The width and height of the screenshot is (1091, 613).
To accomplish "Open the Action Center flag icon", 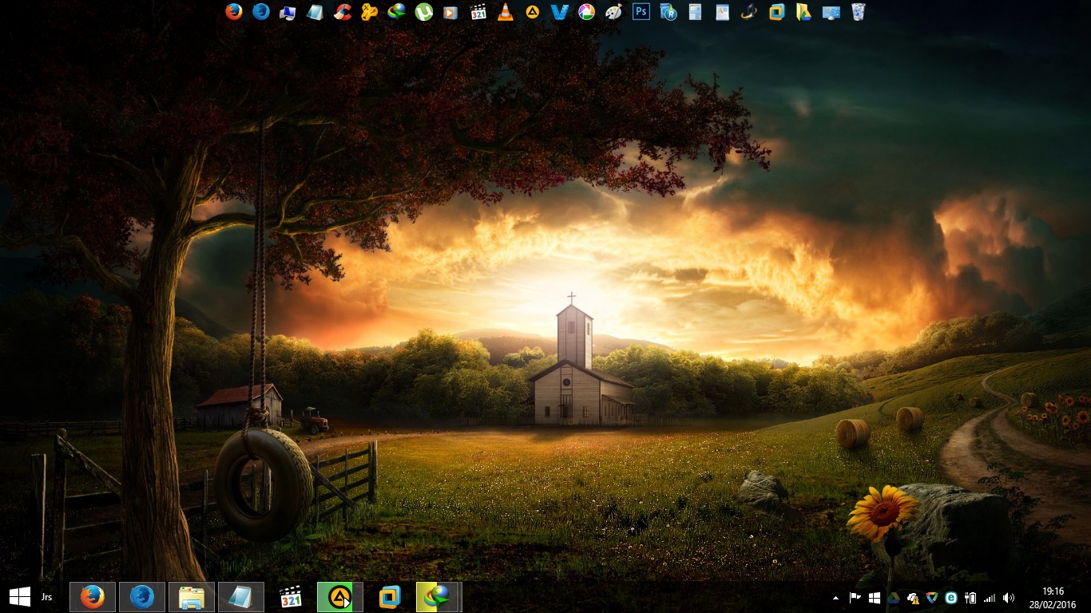I will pyautogui.click(x=855, y=598).
